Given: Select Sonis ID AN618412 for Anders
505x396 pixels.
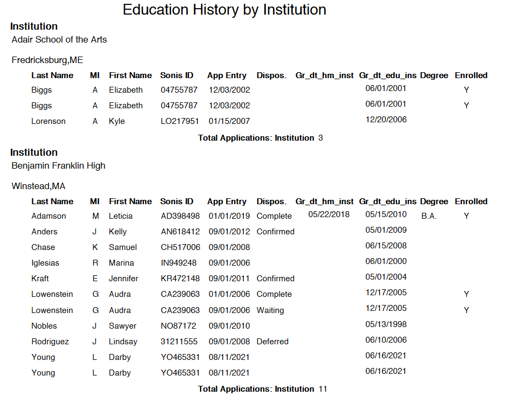Looking at the screenshot, I should click(180, 232).
